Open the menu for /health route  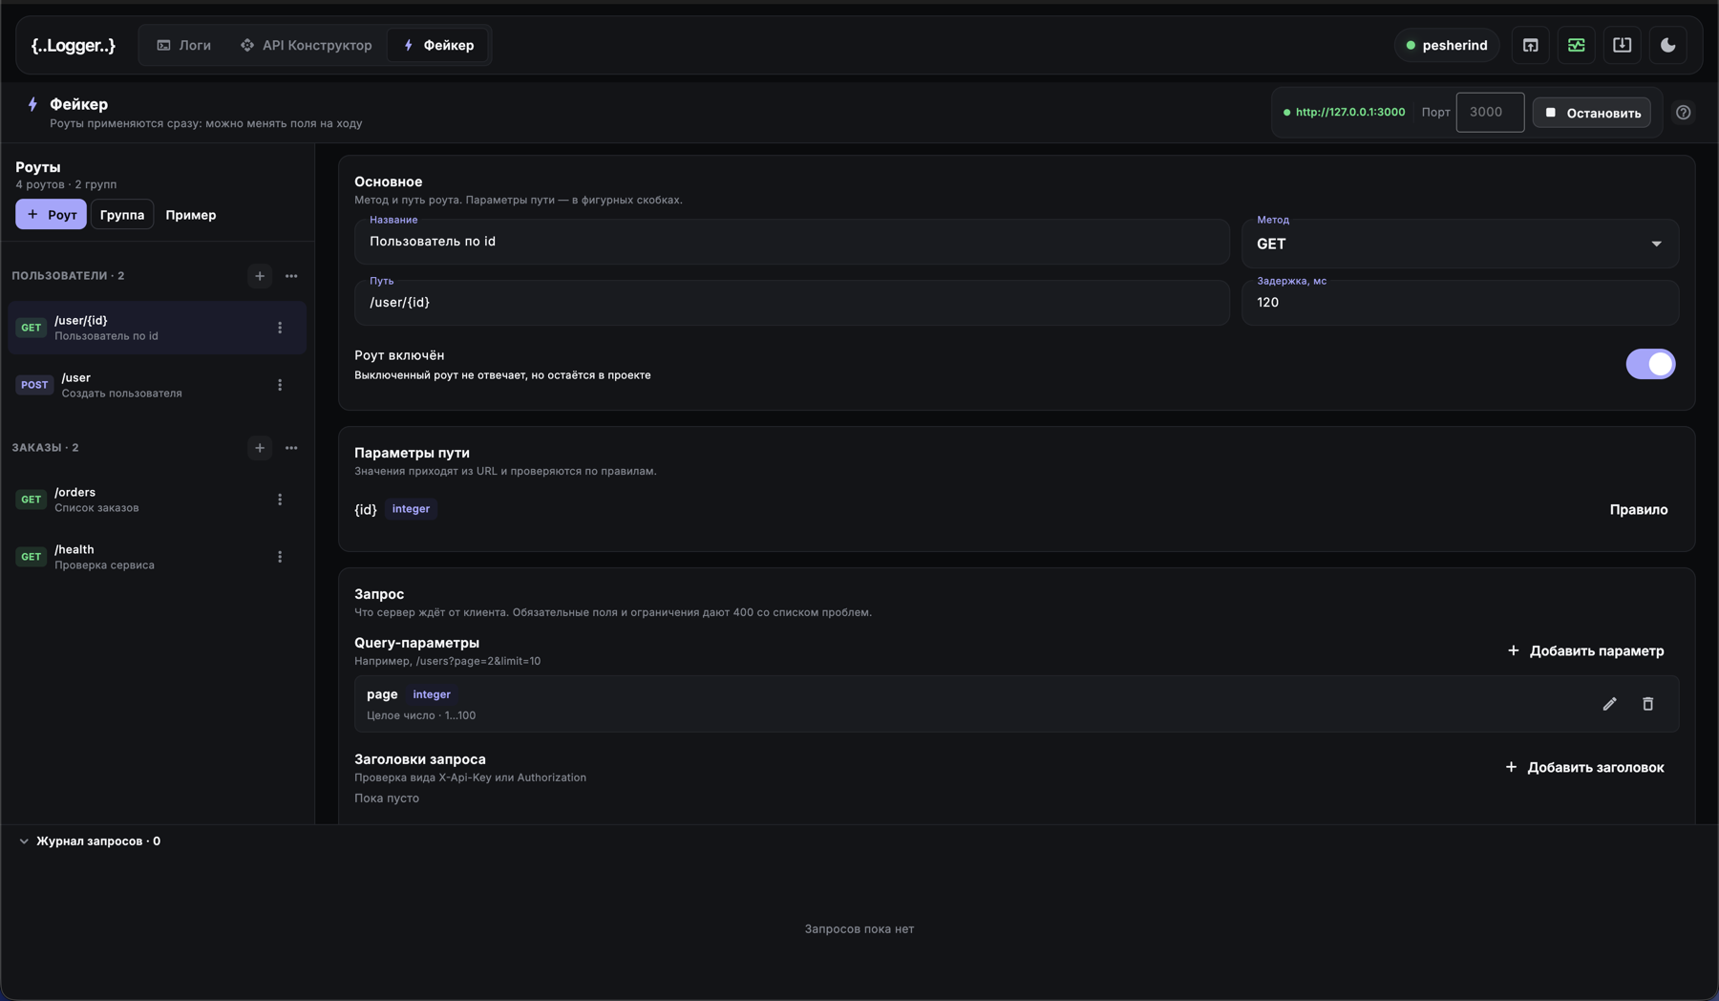pyautogui.click(x=280, y=557)
